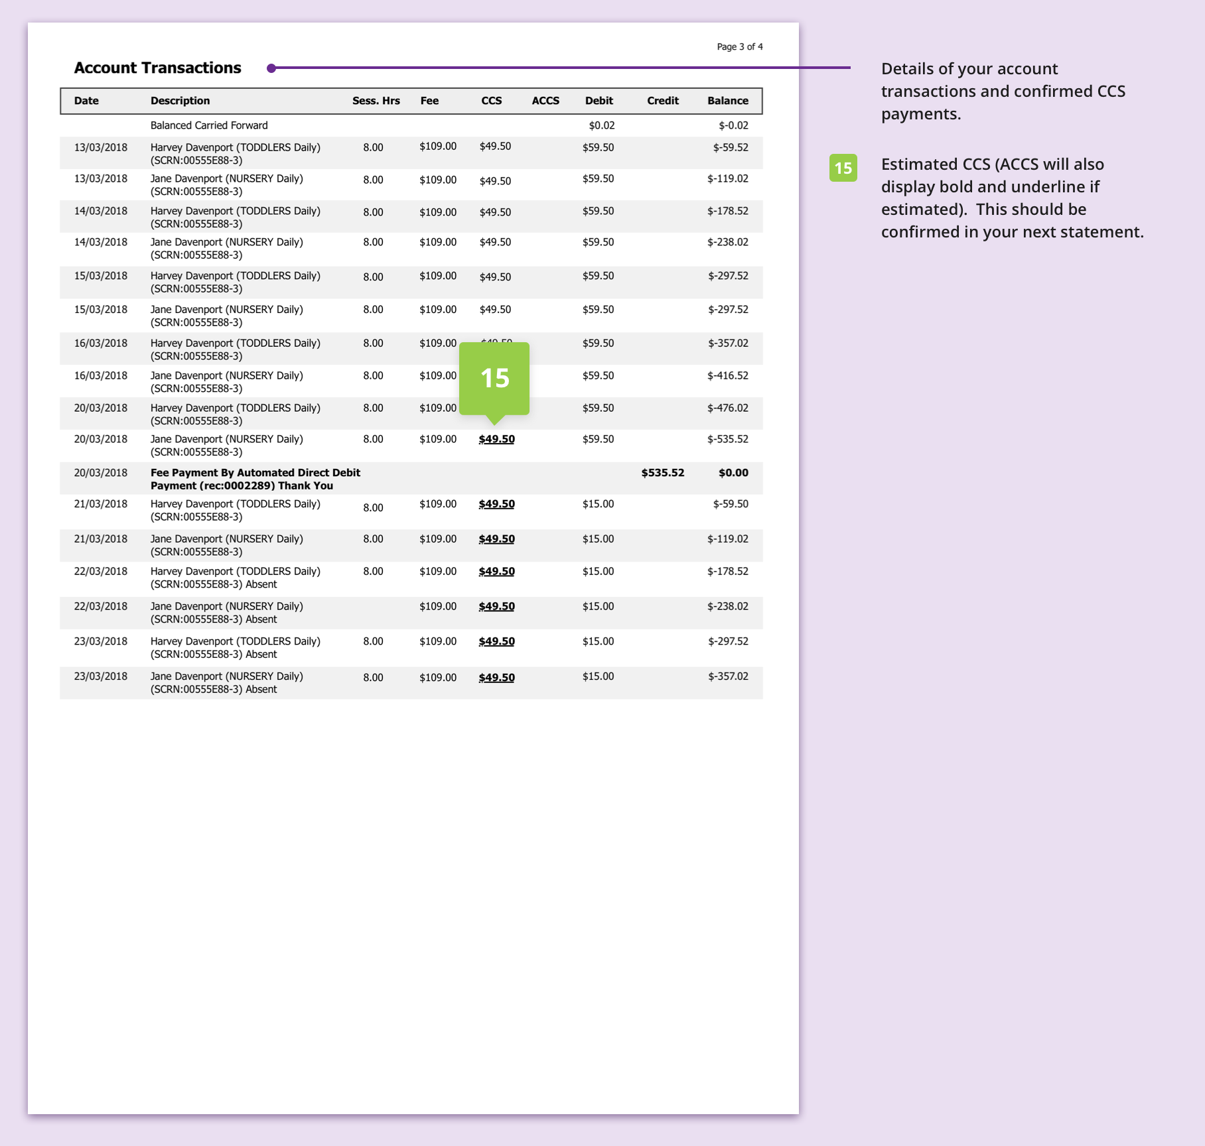Select the CCS column header
The height and width of the screenshot is (1146, 1205).
tap(491, 101)
